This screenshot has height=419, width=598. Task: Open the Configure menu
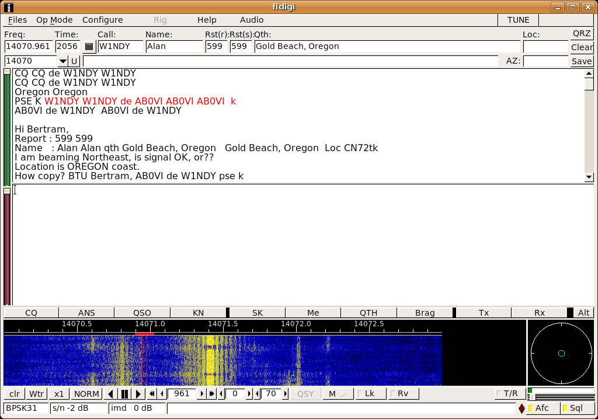102,20
